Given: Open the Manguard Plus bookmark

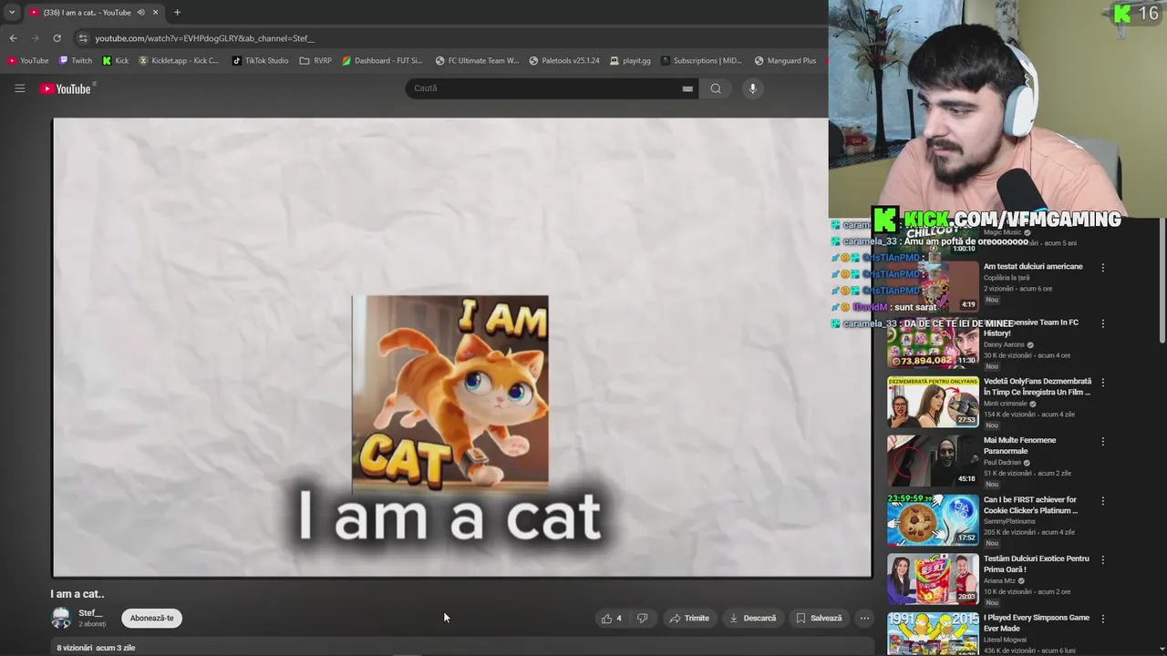Looking at the screenshot, I should coord(785,61).
